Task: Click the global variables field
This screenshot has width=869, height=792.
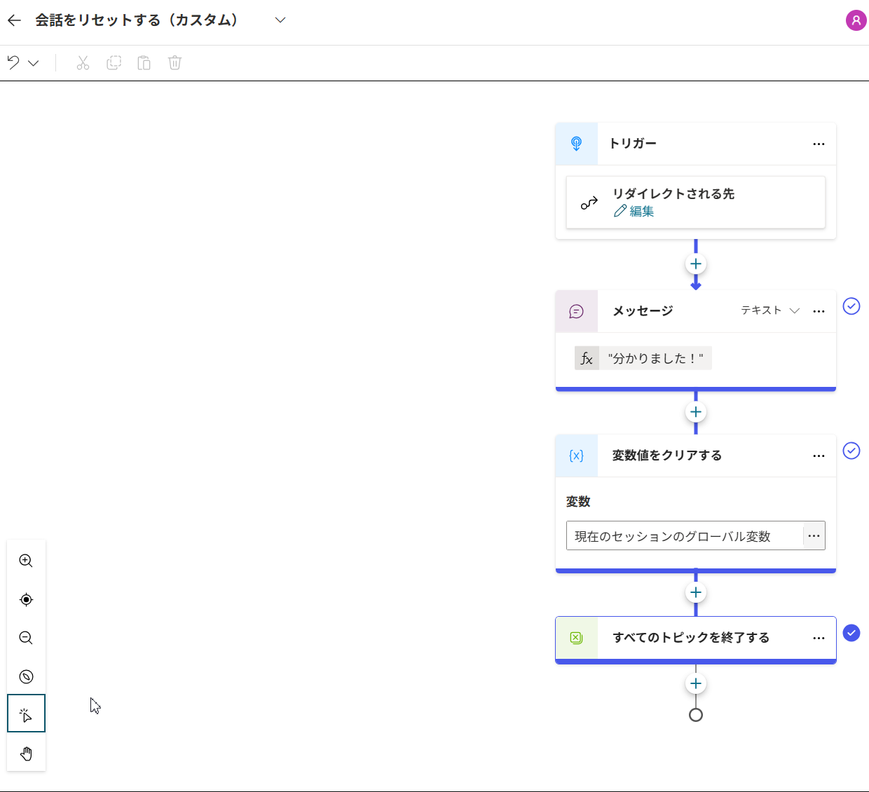Action: tap(684, 536)
